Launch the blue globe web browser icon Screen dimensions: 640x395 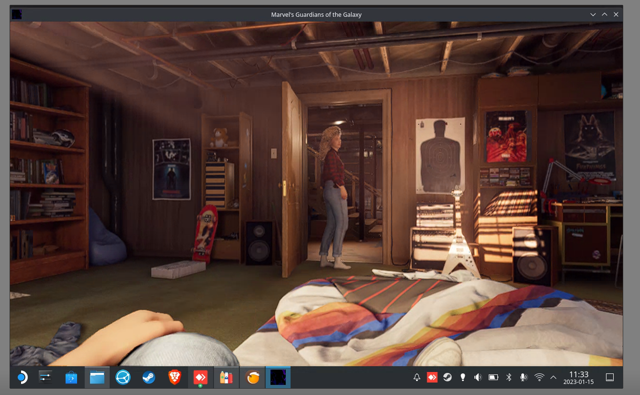tap(123, 377)
